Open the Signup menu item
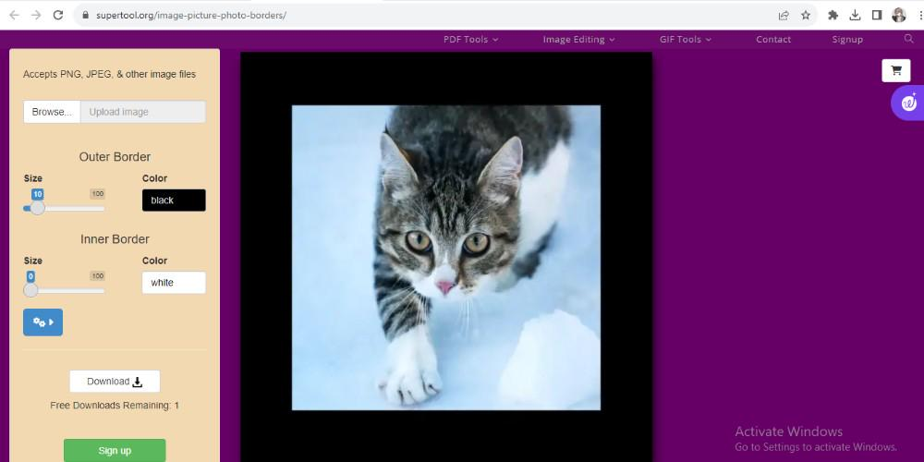Viewport: 924px width, 462px height. pyautogui.click(x=847, y=40)
